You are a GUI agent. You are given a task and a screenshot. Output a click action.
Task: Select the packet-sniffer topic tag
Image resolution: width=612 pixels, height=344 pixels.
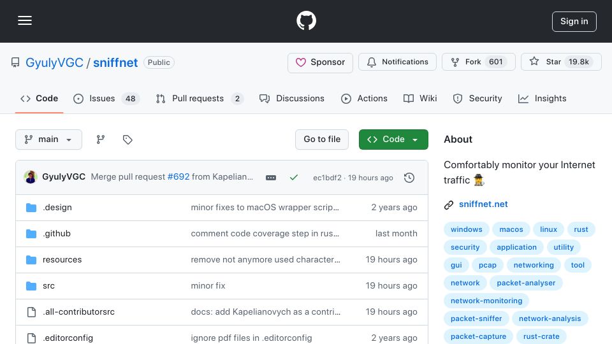pos(476,319)
